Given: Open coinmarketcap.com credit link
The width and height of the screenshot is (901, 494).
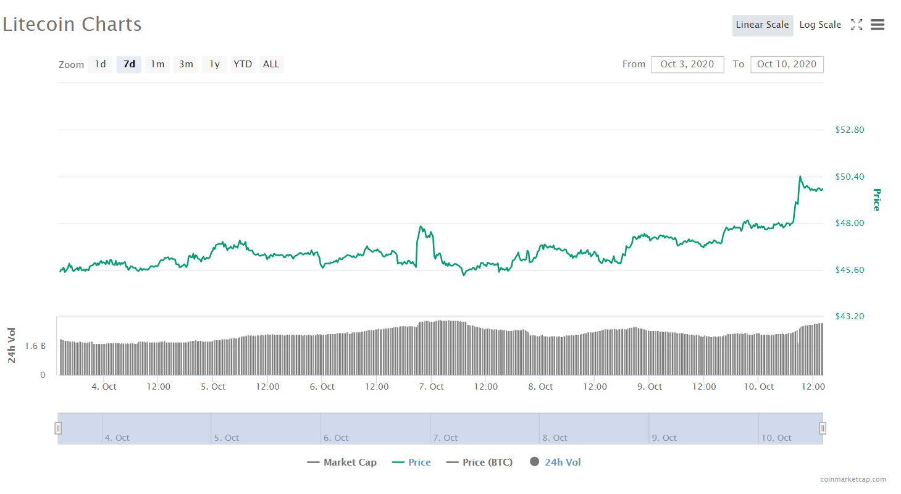Looking at the screenshot, I should 853,479.
